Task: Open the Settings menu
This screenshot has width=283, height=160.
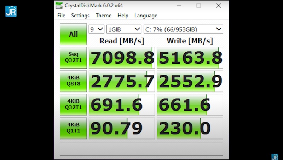Action: (80, 16)
